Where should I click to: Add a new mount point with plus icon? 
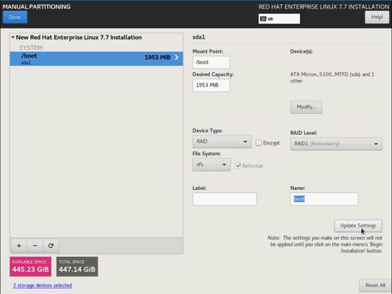[x=19, y=246]
